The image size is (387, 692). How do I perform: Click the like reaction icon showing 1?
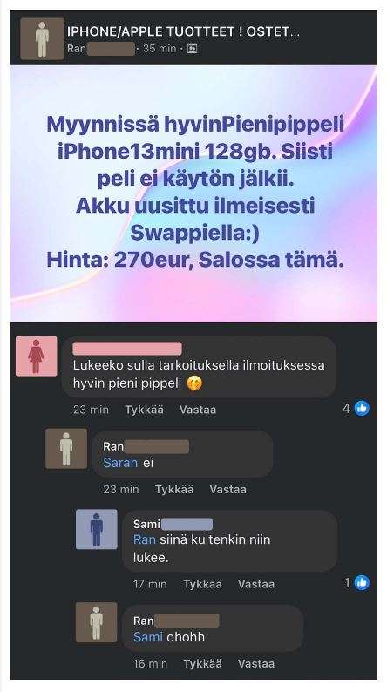pyautogui.click(x=362, y=583)
